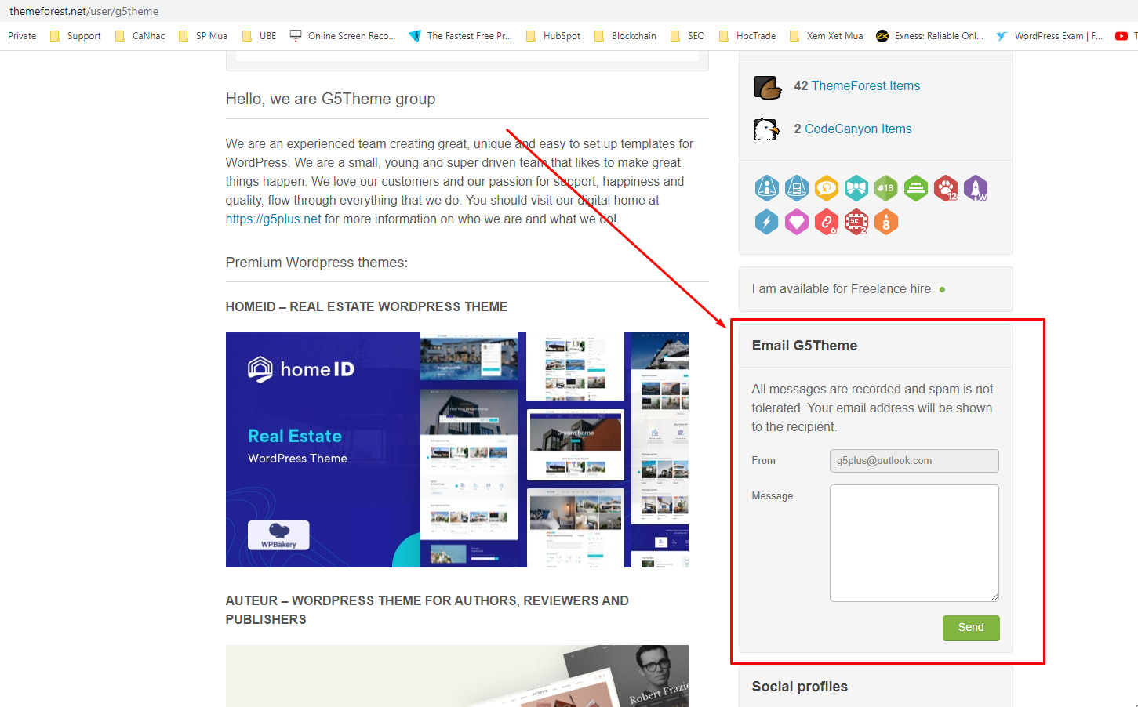Open the Exness Reliable Onl... bookmark
Image resolution: width=1138 pixels, height=707 pixels.
coord(929,36)
